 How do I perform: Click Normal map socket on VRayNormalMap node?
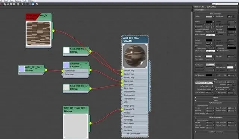[x=62, y=71]
